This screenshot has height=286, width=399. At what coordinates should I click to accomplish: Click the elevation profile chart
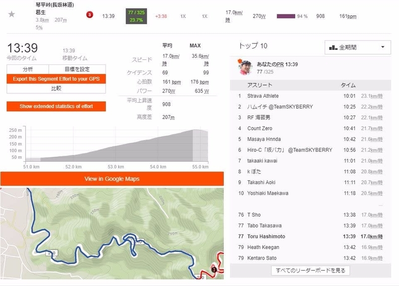tap(117, 144)
